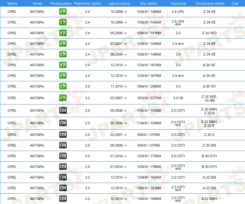Image resolution: width=245 pixels, height=204 pixels.
Task: Select the diesel icon in the Z 20 DM row
Action: (63, 145)
